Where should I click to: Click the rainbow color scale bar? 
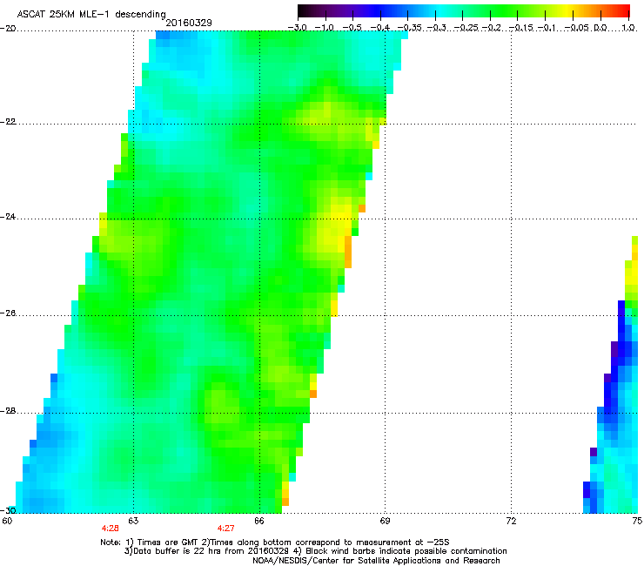pyautogui.click(x=463, y=10)
